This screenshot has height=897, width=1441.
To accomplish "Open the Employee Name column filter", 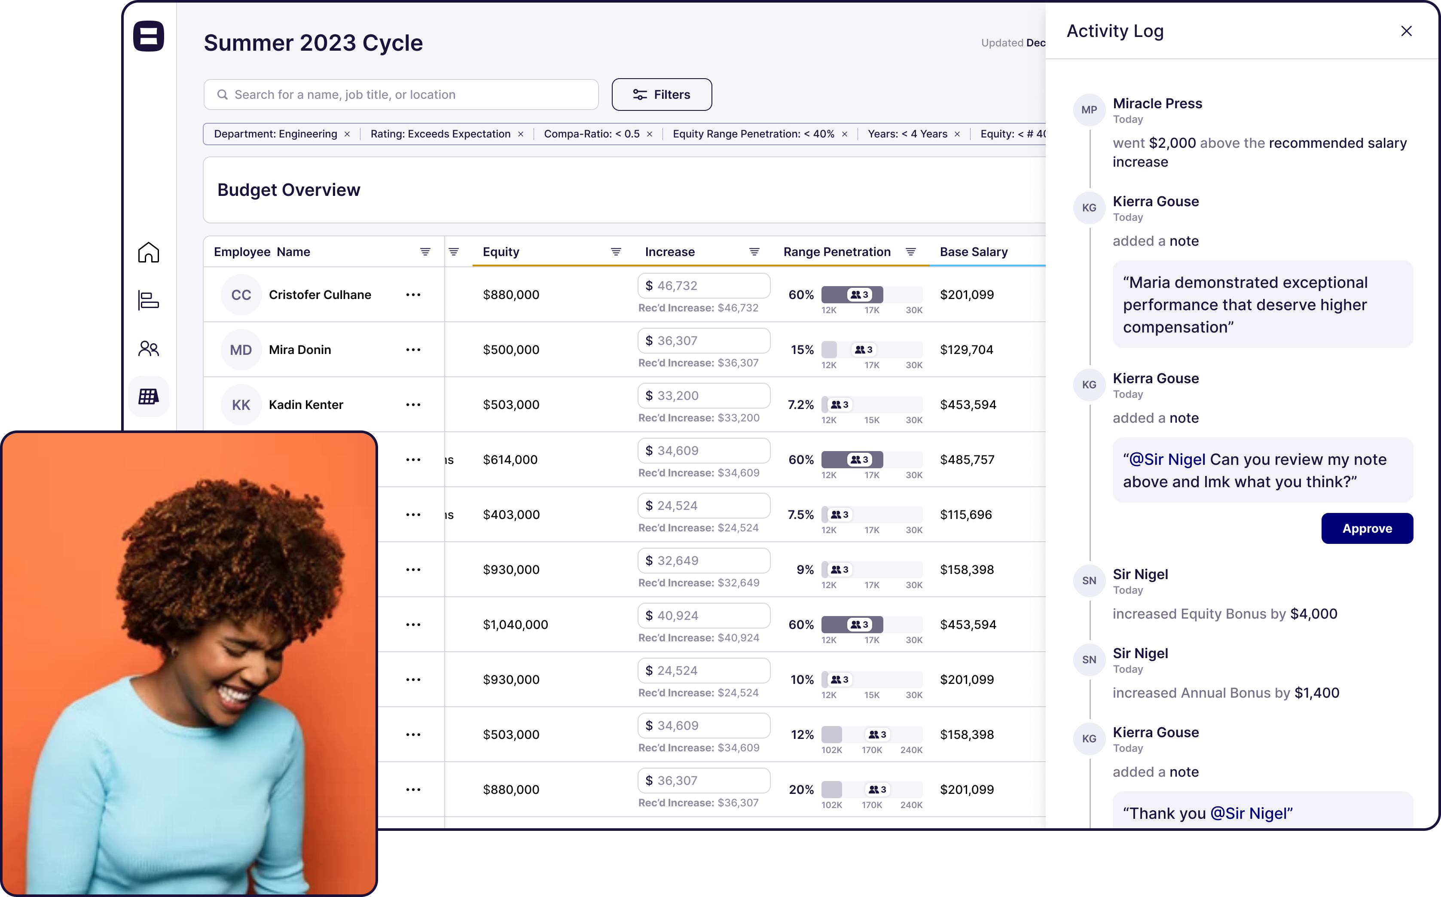I will tap(425, 252).
